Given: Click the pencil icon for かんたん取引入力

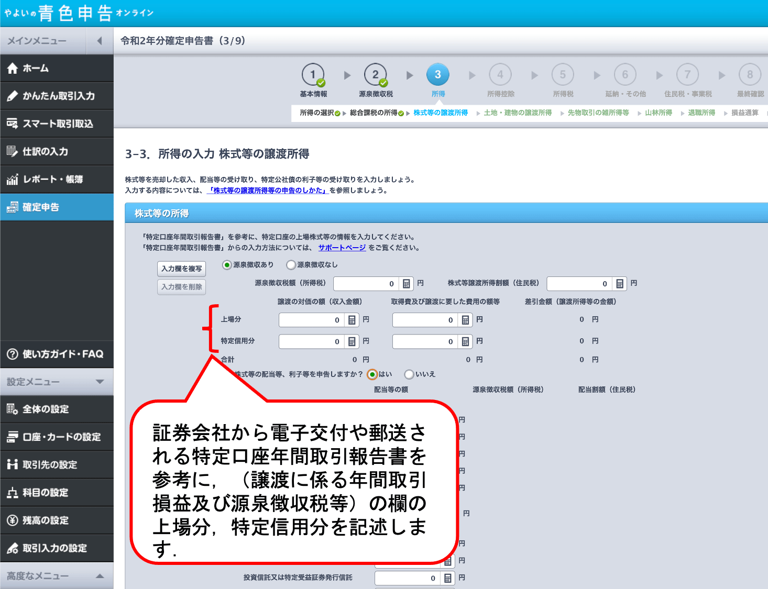Looking at the screenshot, I should (x=12, y=96).
